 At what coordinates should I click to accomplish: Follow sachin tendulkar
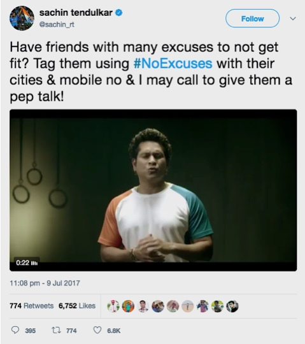[252, 18]
